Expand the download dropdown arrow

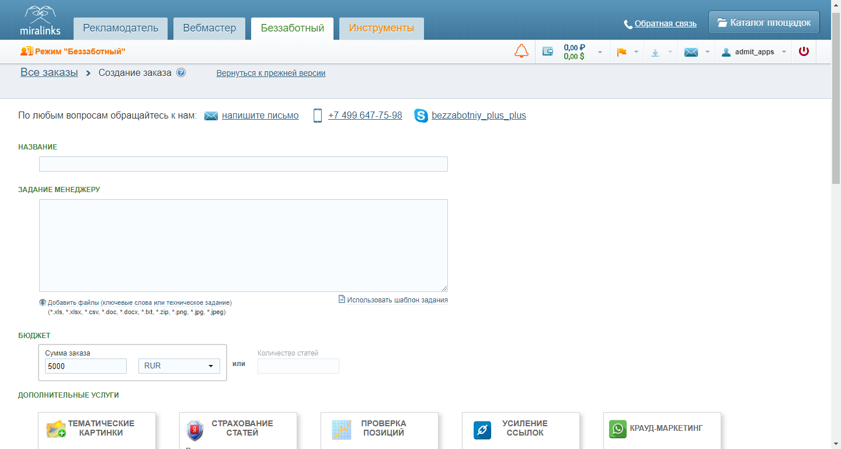pyautogui.click(x=670, y=53)
